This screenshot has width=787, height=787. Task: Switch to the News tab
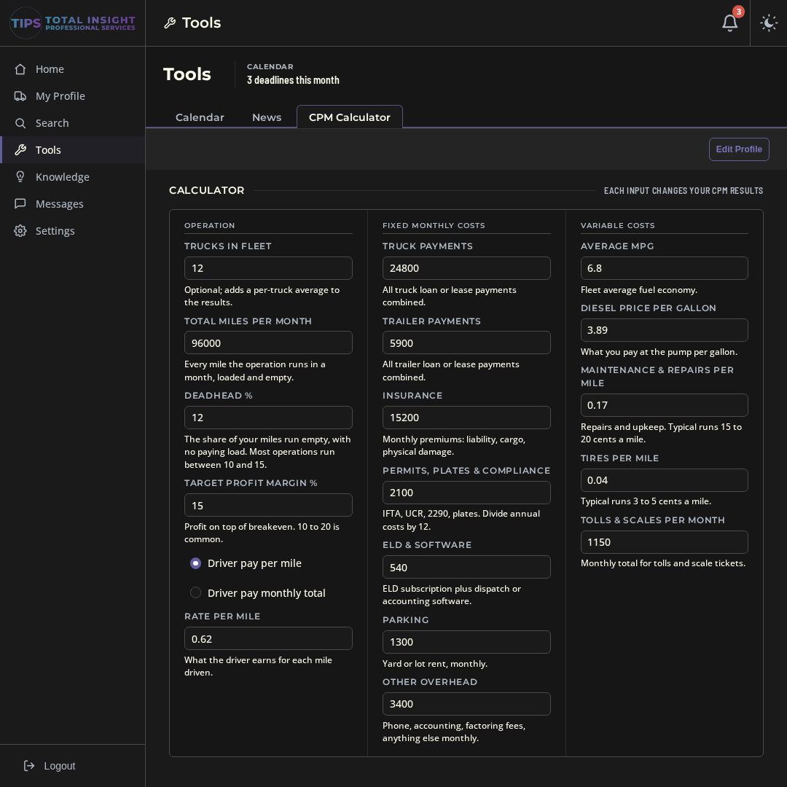(x=267, y=117)
